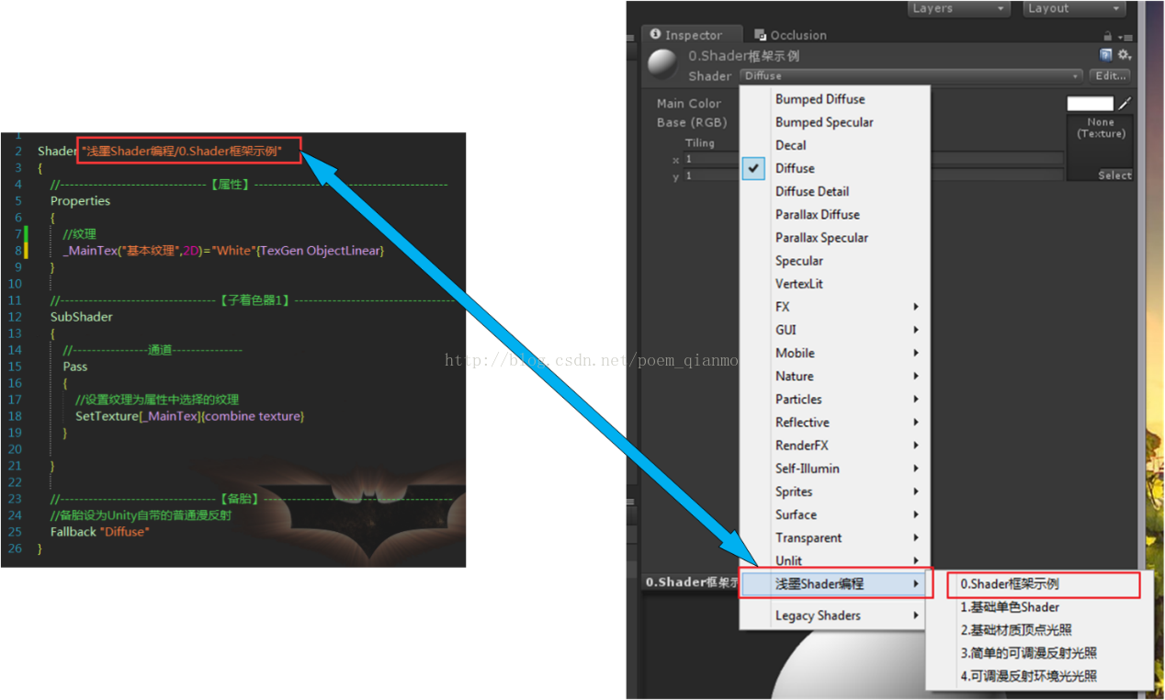Expand the RenderFX shader submenu
This screenshot has height=700, width=1165.
[836, 446]
